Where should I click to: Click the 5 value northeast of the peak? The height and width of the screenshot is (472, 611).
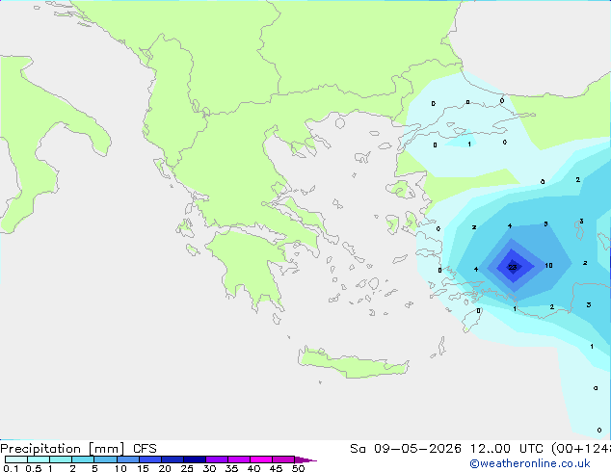point(545,223)
